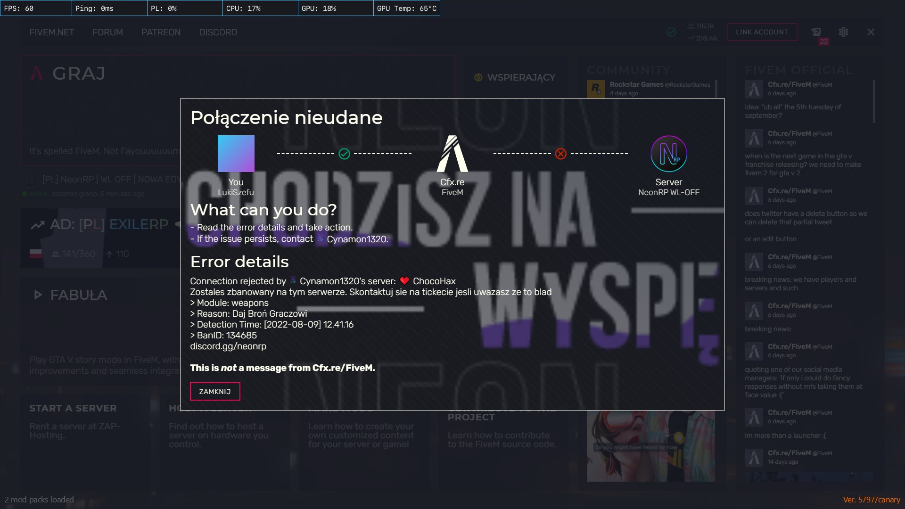Close the error dialog with ZAMKNIJ
This screenshot has height=509, width=905.
point(215,392)
